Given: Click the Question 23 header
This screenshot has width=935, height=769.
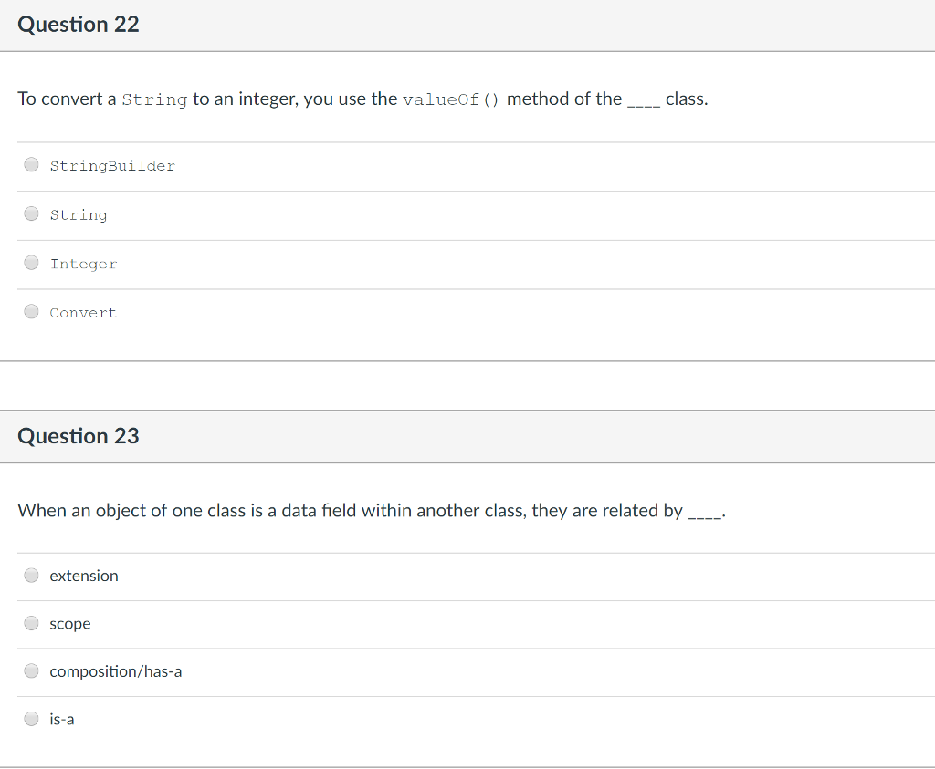Looking at the screenshot, I should pos(78,436).
